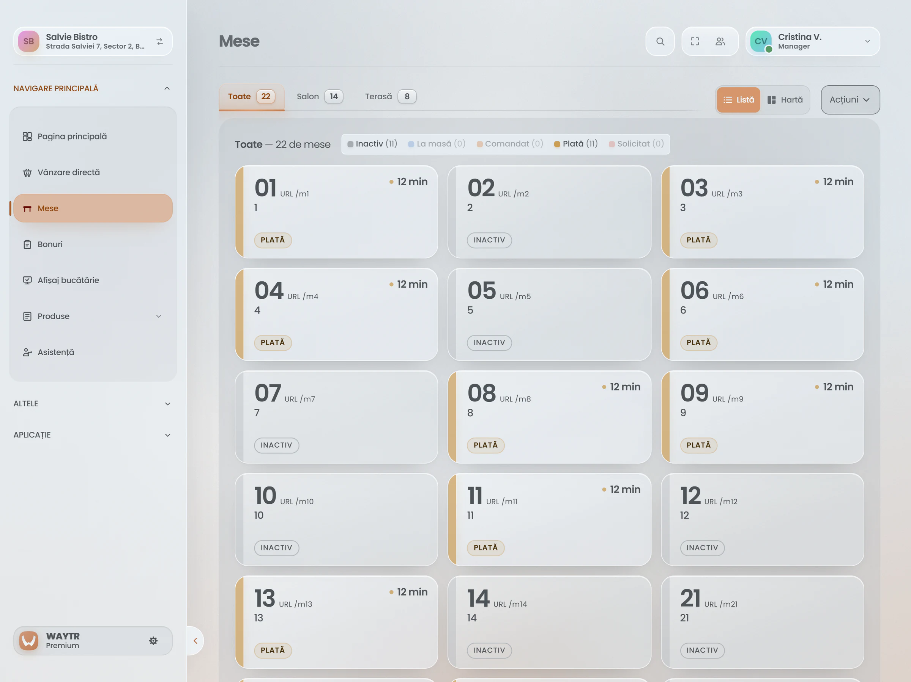The image size is (911, 682).
Task: Expand the Produse submenu
Action: (x=93, y=316)
